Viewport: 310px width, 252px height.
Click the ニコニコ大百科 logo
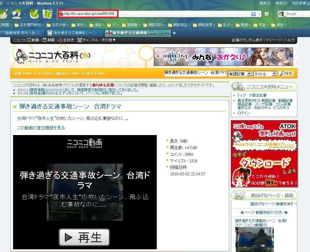[x=52, y=56]
